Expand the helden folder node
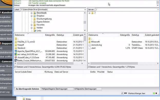Screen dimensions: 160x100 coord(32,28)
